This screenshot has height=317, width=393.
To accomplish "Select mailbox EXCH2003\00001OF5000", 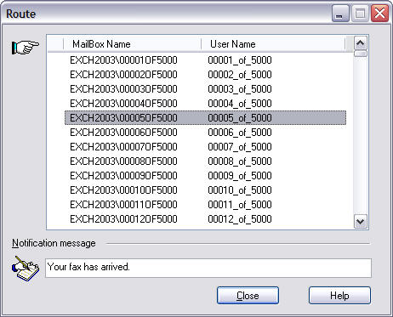I will click(123, 60).
